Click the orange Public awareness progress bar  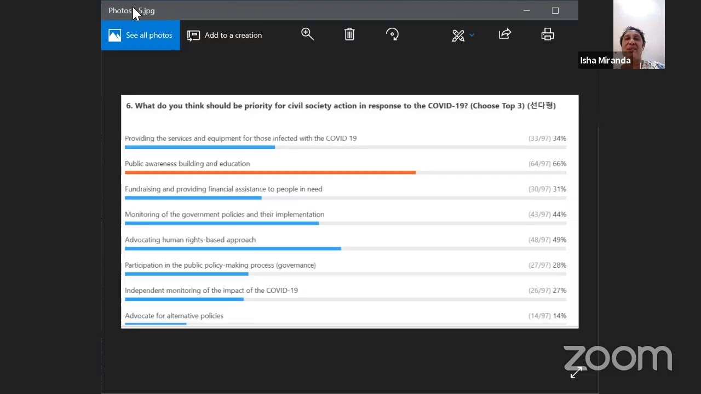(270, 172)
